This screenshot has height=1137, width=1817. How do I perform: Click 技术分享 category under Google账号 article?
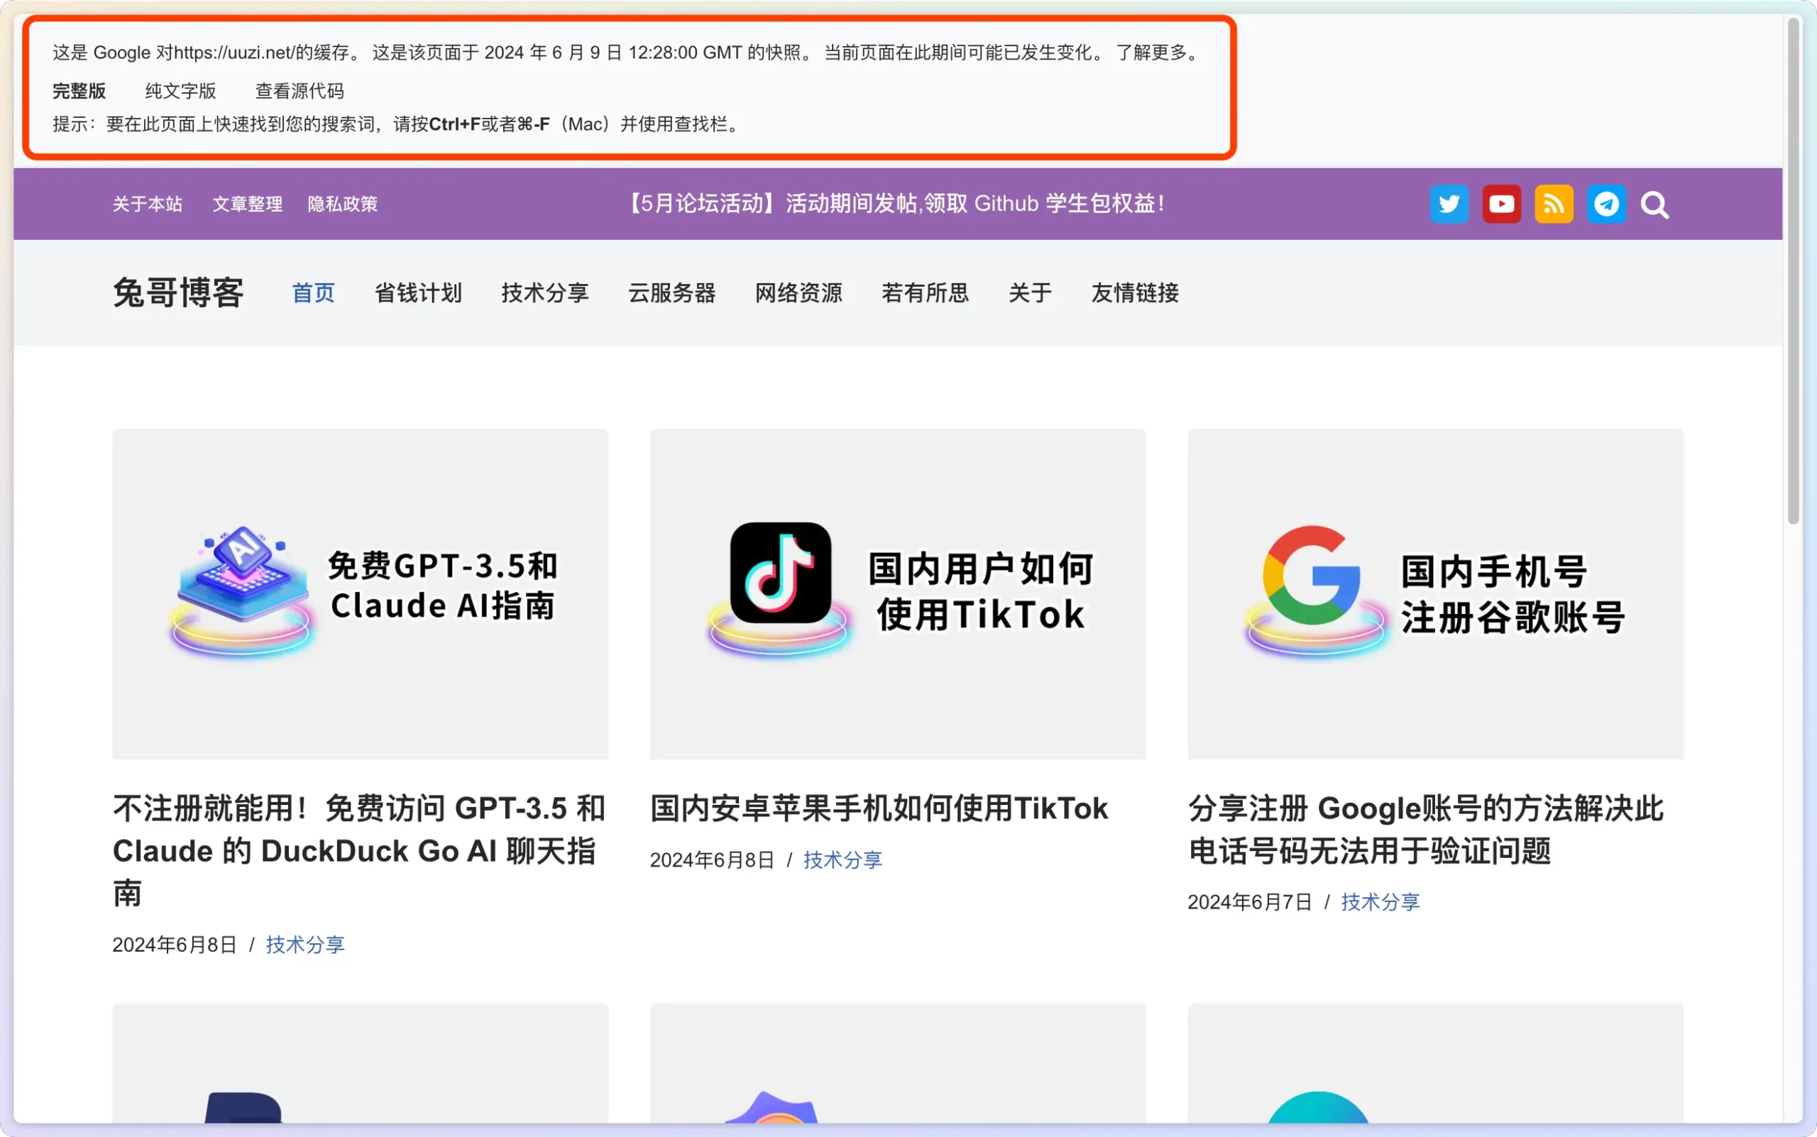[x=1380, y=901]
